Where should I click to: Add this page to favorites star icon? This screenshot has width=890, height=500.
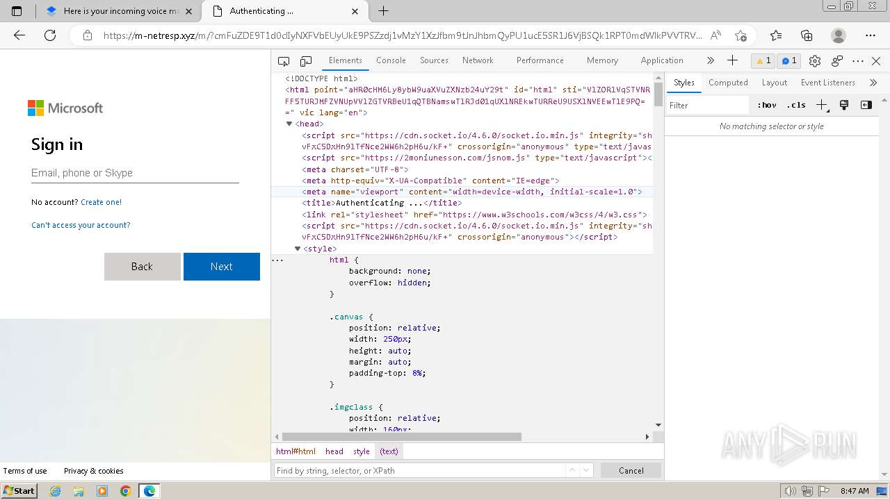coord(741,35)
